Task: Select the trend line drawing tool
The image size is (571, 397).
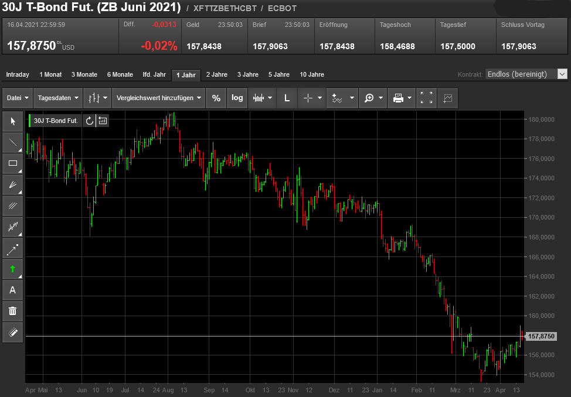Action: pyautogui.click(x=13, y=142)
